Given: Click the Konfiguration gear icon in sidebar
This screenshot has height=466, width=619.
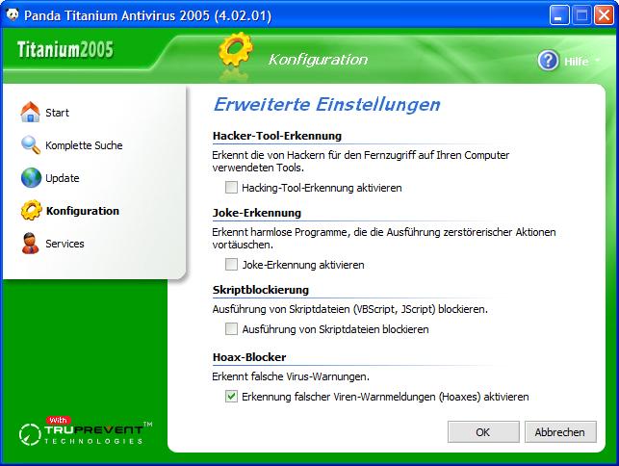Looking at the screenshot, I should [x=31, y=211].
